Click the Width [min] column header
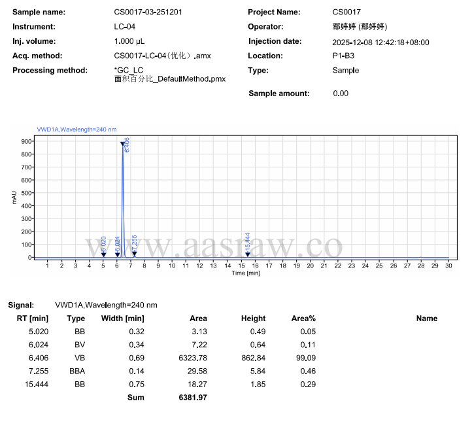The width and height of the screenshot is (472, 448). coord(122,319)
